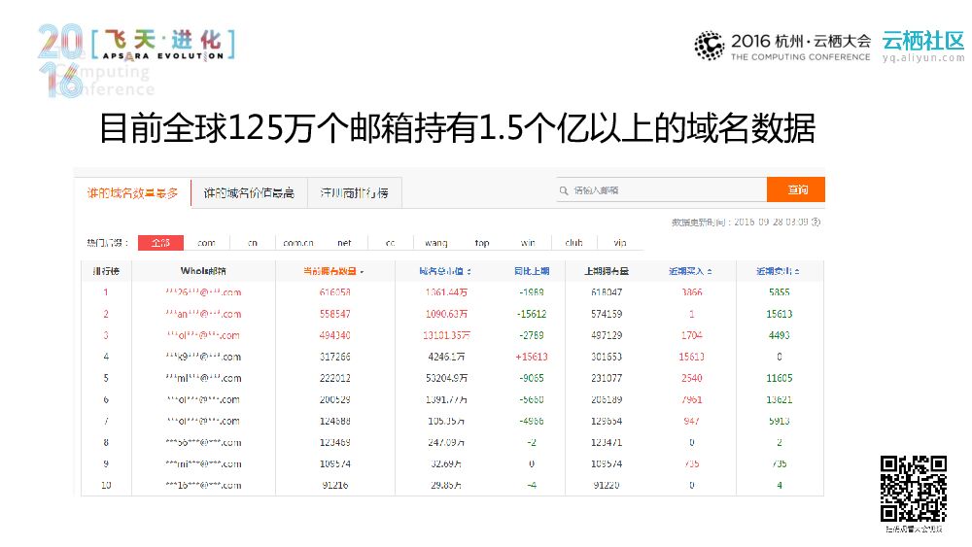Focus the 请输入邮箱 search field
The image size is (972, 547).
tap(661, 190)
